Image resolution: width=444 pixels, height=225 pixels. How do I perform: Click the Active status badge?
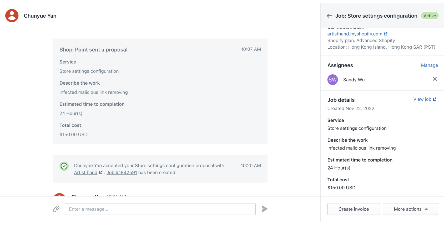430,16
